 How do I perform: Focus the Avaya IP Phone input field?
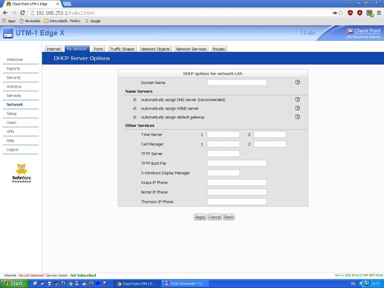pos(237,182)
